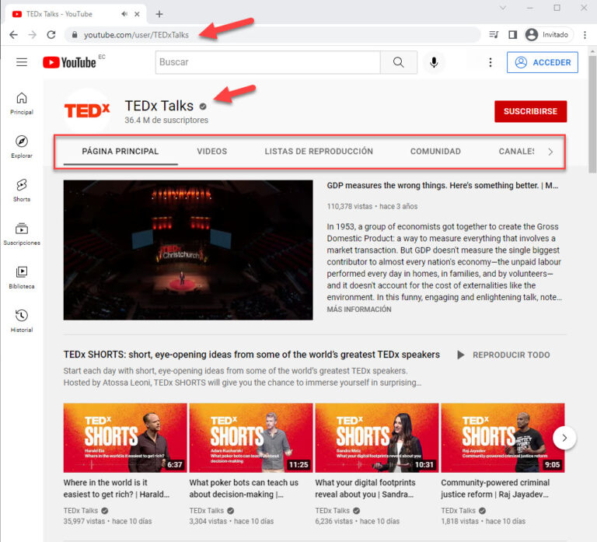The height and width of the screenshot is (542, 597).
Task: Switch to the VIDEOS tab
Action: [212, 151]
